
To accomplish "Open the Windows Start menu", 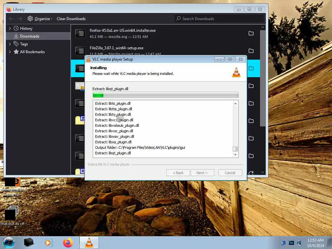I will 9,243.
